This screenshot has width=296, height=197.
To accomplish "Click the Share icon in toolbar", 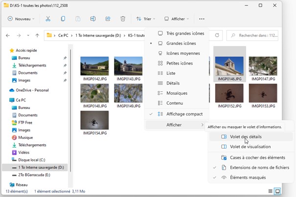I will 108,19.
